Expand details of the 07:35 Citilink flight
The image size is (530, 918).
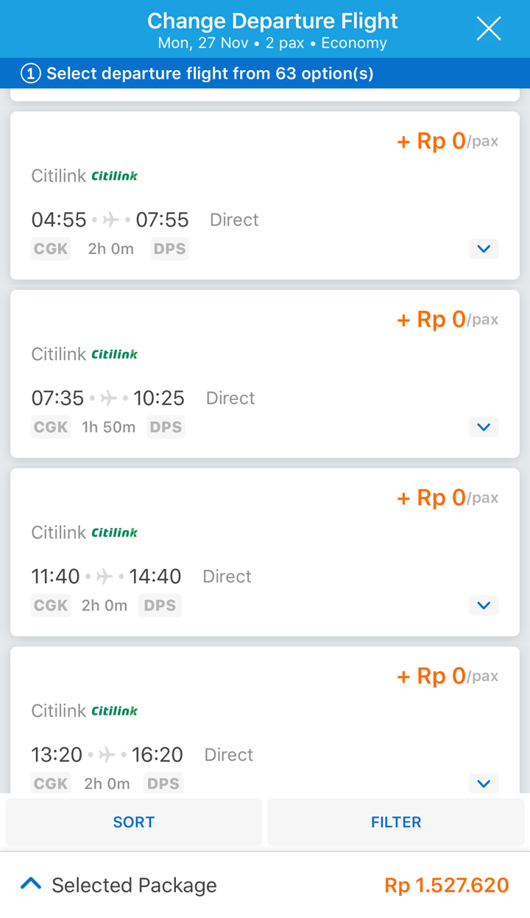(484, 427)
